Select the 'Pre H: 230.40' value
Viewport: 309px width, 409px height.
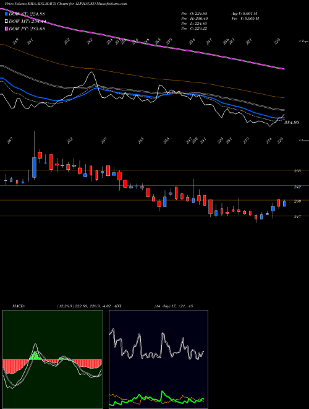point(194,19)
